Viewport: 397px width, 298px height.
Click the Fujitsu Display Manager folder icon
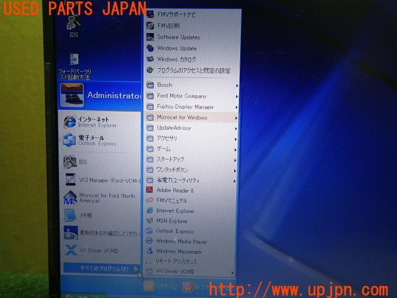[x=150, y=107]
